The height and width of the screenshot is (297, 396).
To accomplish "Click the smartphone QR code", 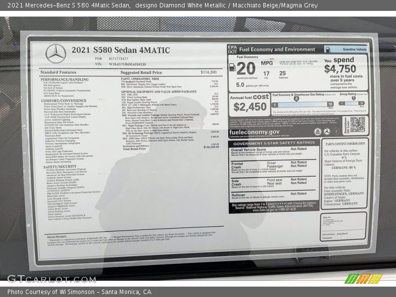I will 357,125.
